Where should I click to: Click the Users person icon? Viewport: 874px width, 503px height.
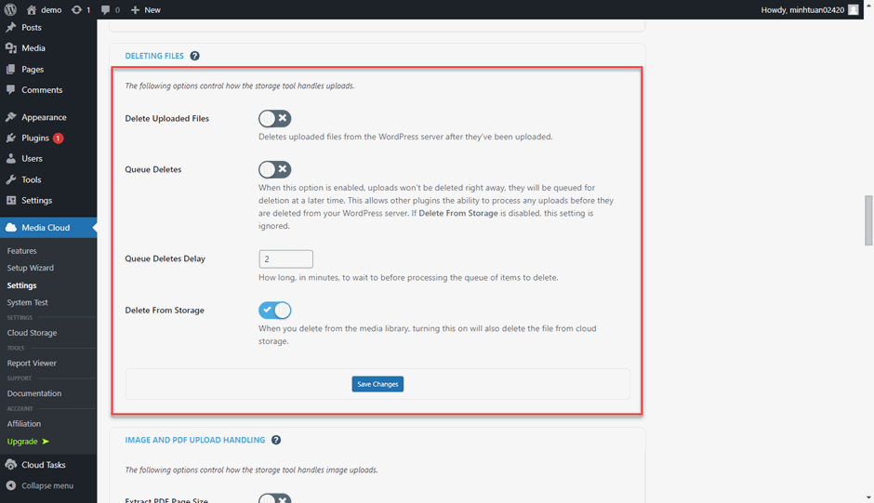[x=10, y=158]
